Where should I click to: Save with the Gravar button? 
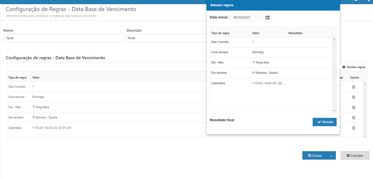click(315, 156)
